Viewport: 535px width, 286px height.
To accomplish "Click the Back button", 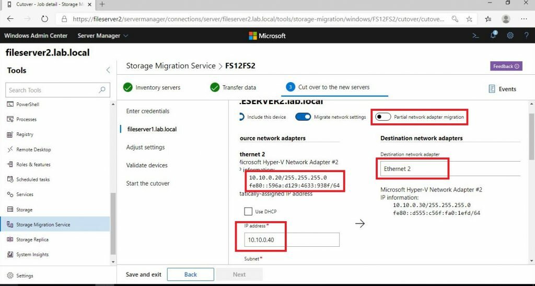I will 190,274.
